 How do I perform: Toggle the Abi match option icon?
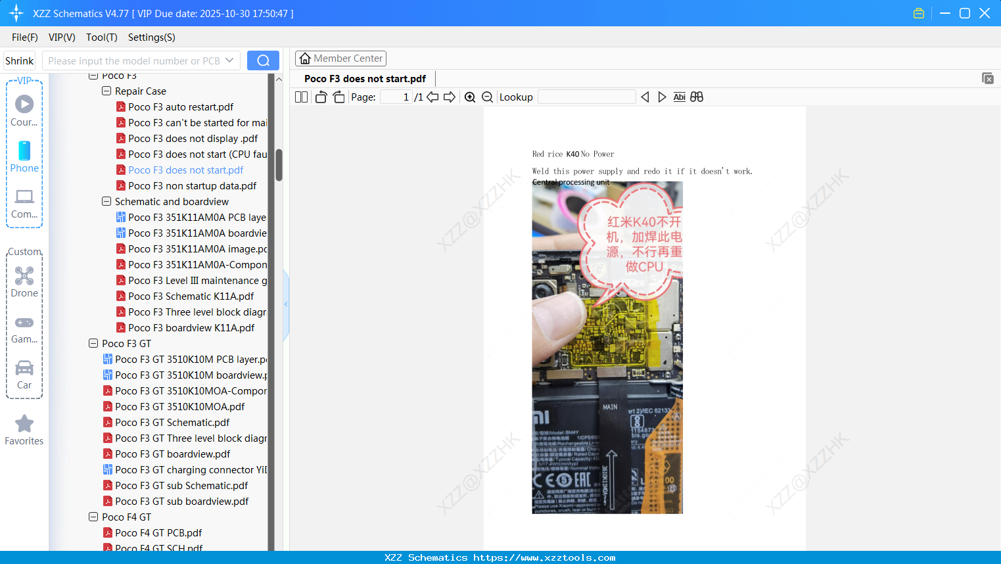coord(680,97)
